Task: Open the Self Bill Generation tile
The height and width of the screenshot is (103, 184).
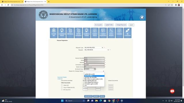Action: (78, 33)
